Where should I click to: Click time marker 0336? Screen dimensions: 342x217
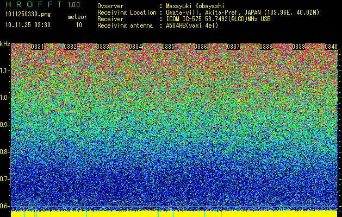(x=201, y=47)
